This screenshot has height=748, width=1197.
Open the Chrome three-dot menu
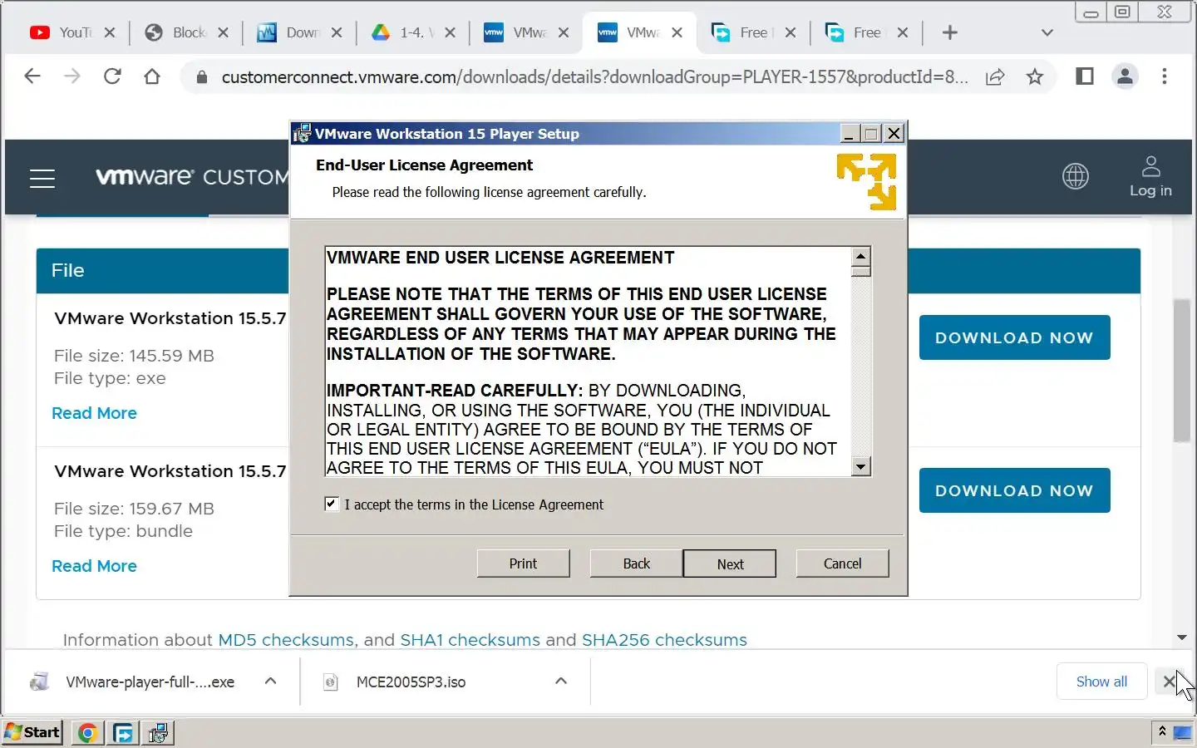click(x=1165, y=76)
